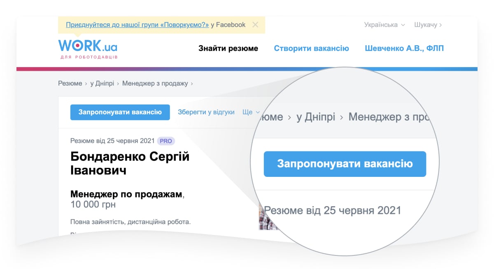Click the PRO badge

[166, 141]
